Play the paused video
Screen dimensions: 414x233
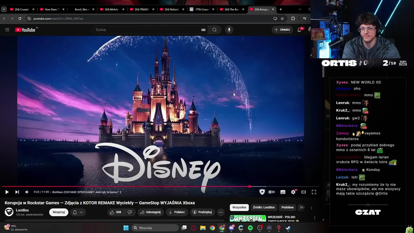[7, 192]
